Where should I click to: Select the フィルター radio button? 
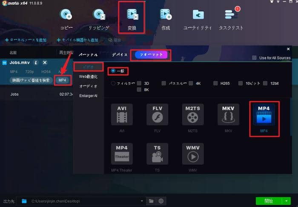(113, 83)
